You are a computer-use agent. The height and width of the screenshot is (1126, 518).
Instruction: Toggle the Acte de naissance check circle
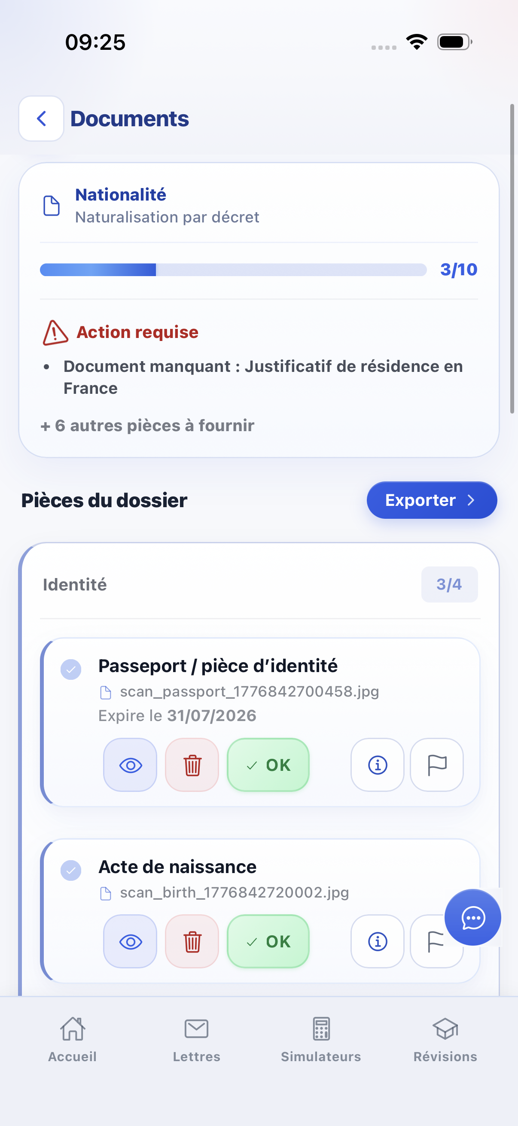tap(71, 870)
